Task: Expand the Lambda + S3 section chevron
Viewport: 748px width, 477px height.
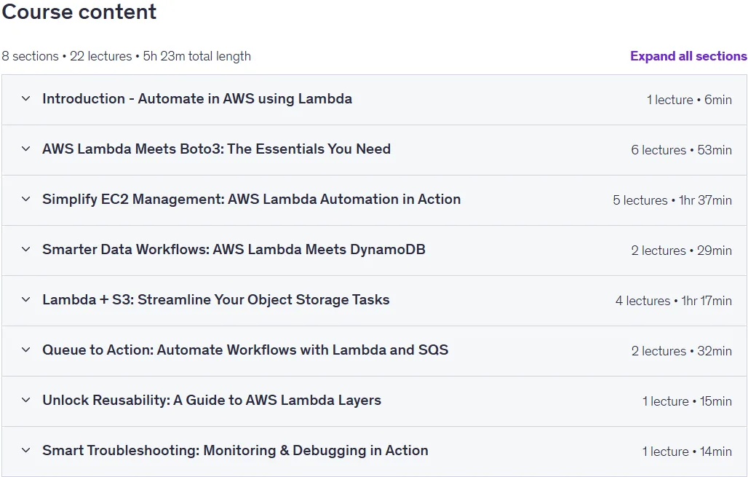Action: pos(25,300)
